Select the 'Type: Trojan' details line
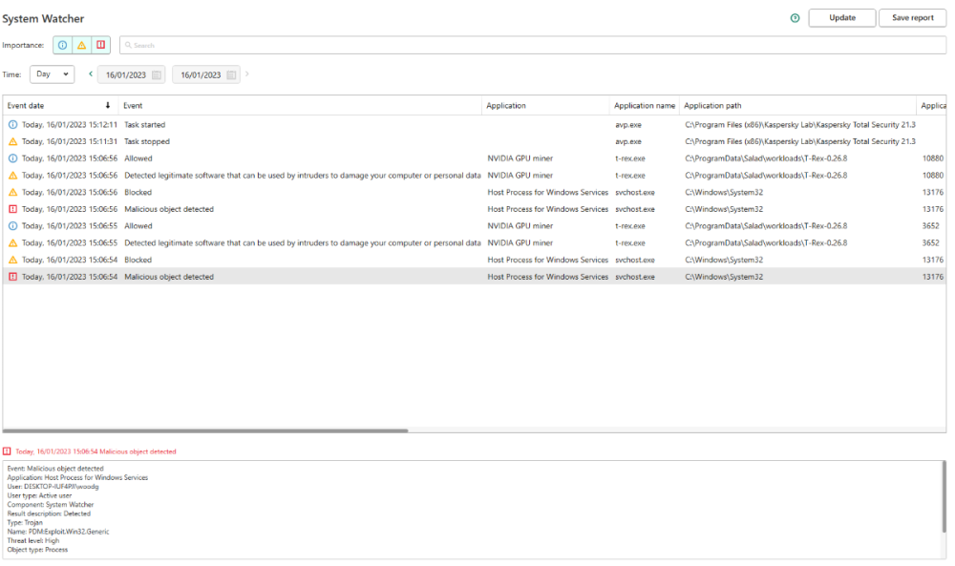955x566 pixels. (x=25, y=522)
